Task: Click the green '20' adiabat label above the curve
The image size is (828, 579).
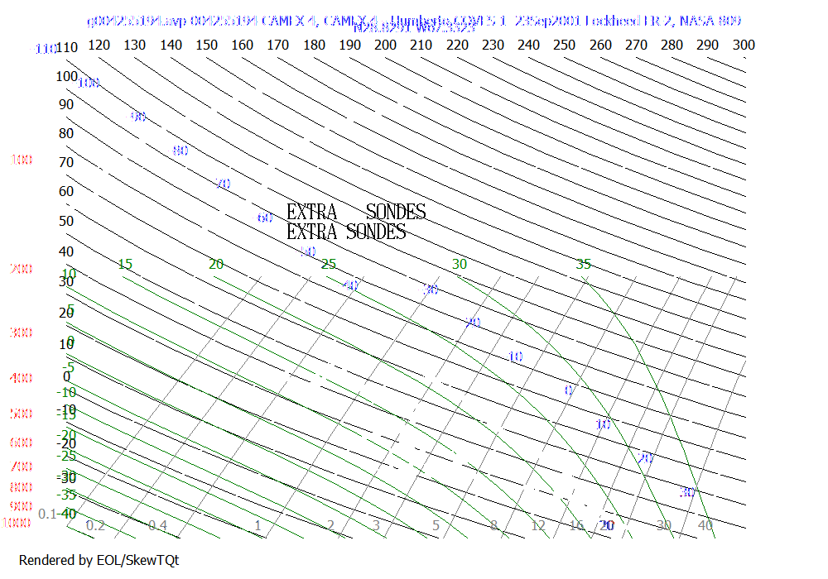Action: click(216, 264)
